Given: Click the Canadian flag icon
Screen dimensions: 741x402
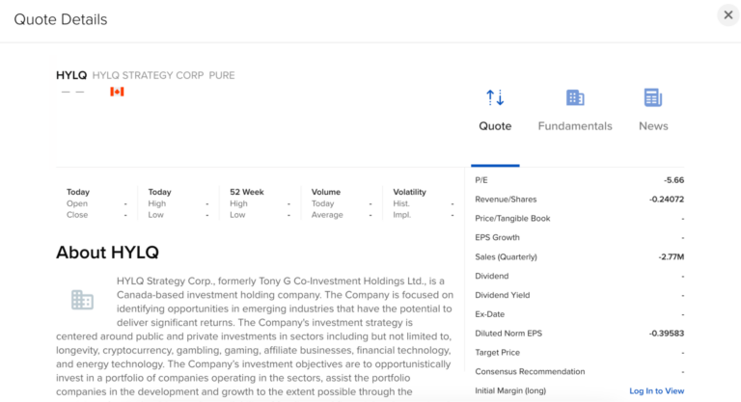Looking at the screenshot, I should 117,92.
